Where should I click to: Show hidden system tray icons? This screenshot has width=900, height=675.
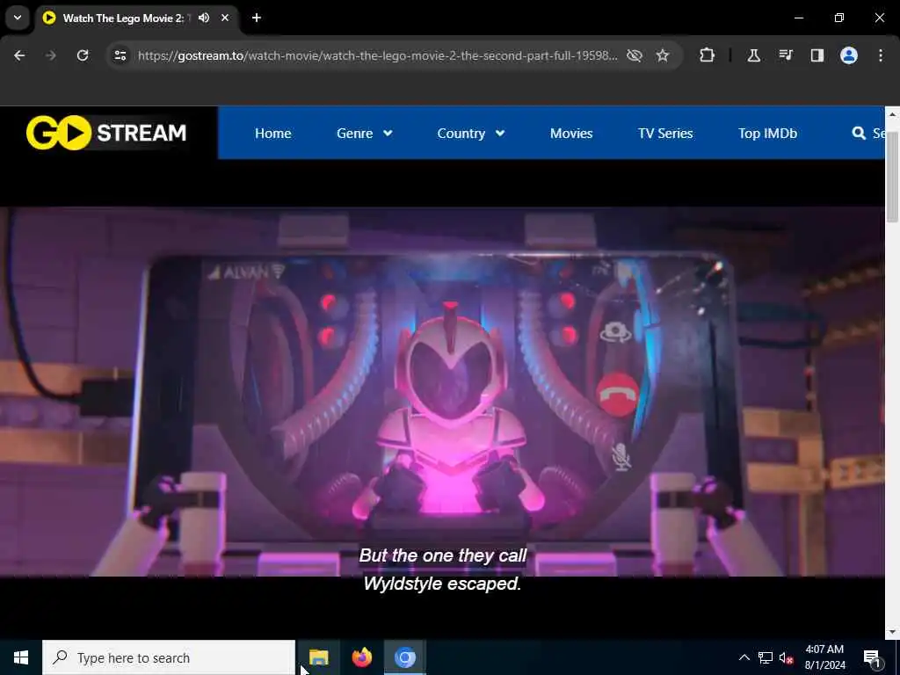tap(744, 657)
